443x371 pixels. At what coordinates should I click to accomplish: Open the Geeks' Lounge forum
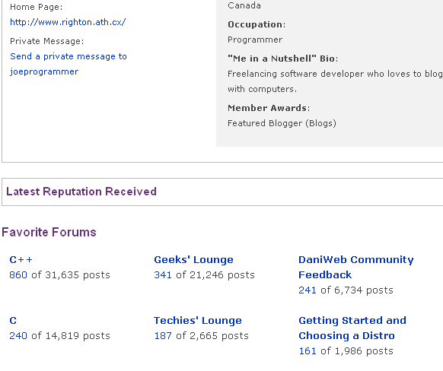[x=193, y=259]
